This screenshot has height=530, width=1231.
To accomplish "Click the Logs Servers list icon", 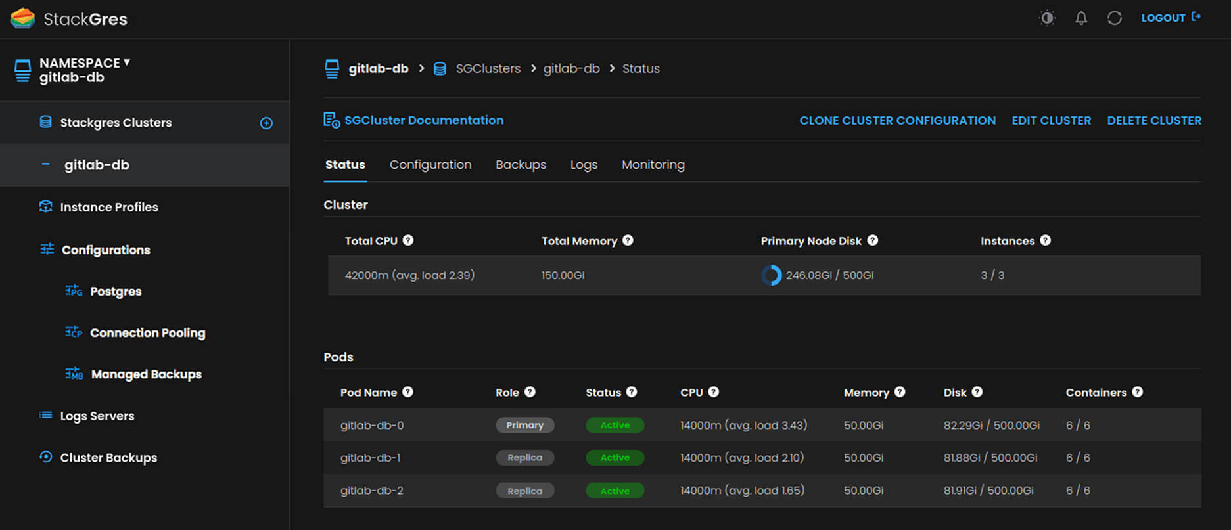I will 45,415.
